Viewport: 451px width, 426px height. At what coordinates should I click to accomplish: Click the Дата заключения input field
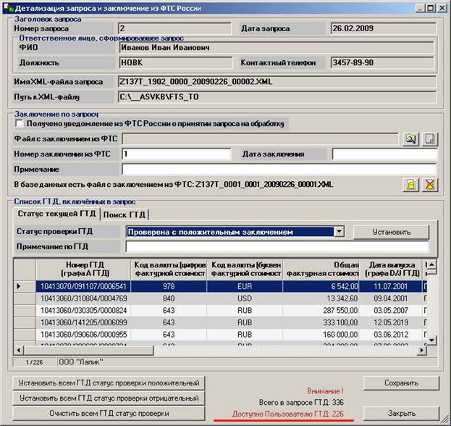tap(384, 154)
